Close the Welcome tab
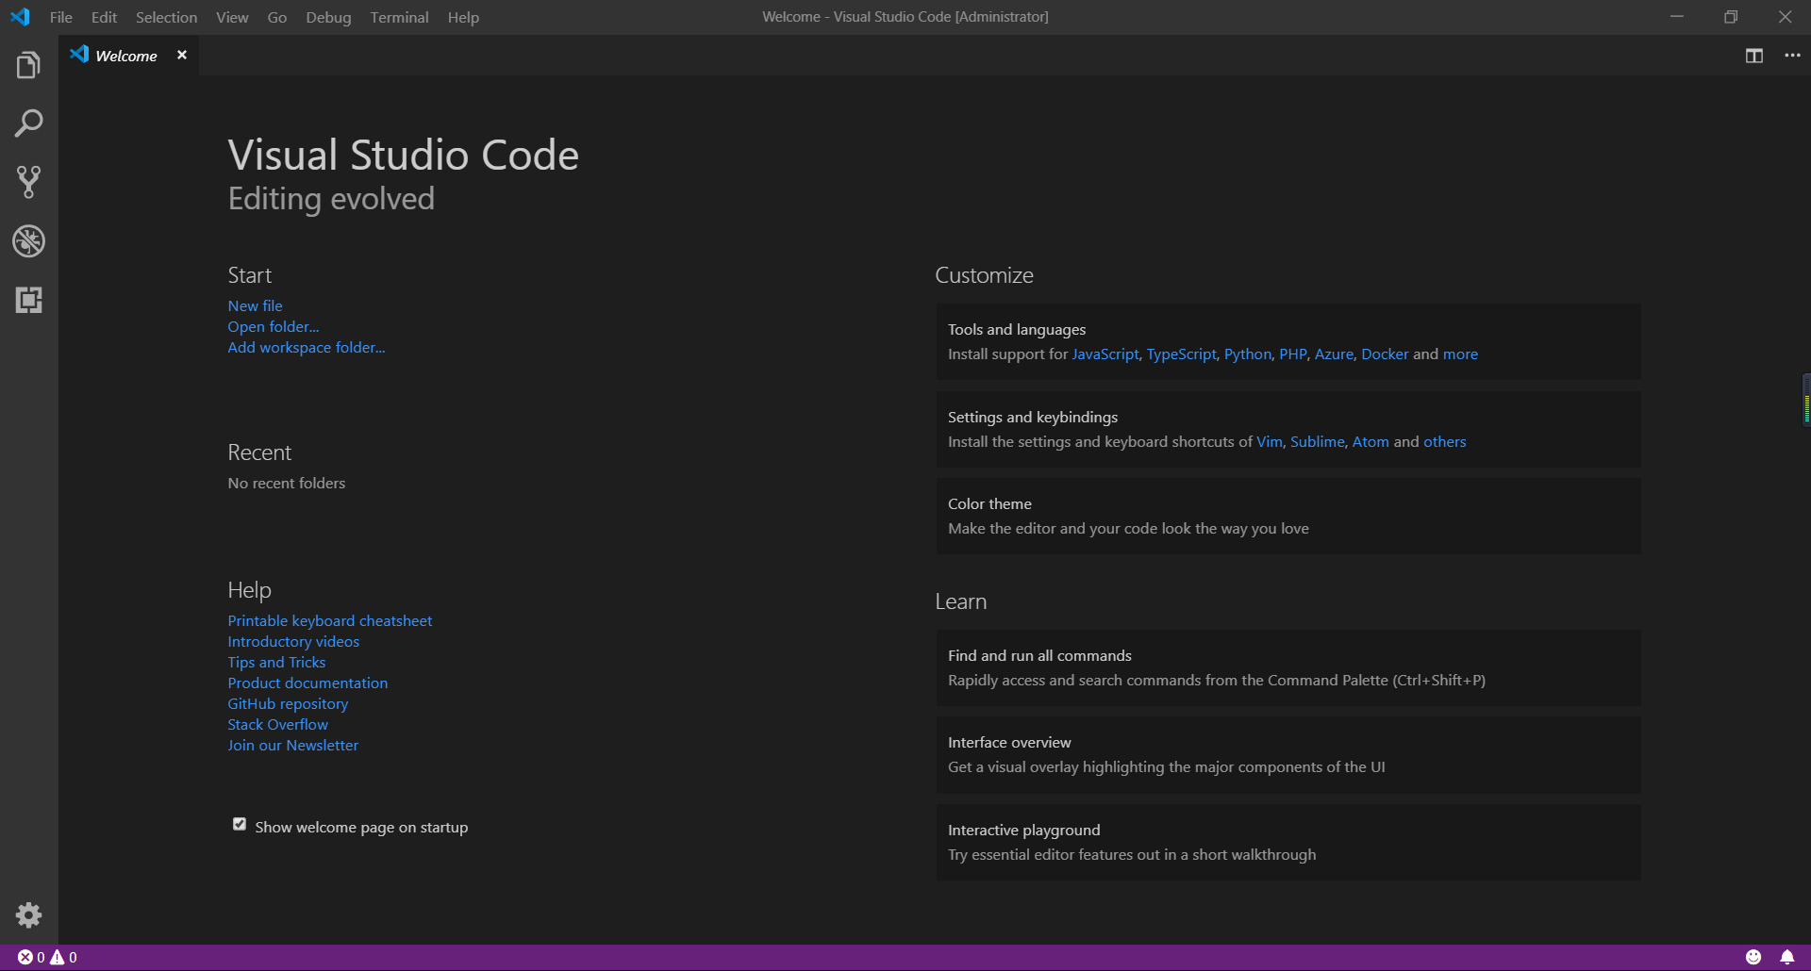Viewport: 1811px width, 971px height. 182,56
